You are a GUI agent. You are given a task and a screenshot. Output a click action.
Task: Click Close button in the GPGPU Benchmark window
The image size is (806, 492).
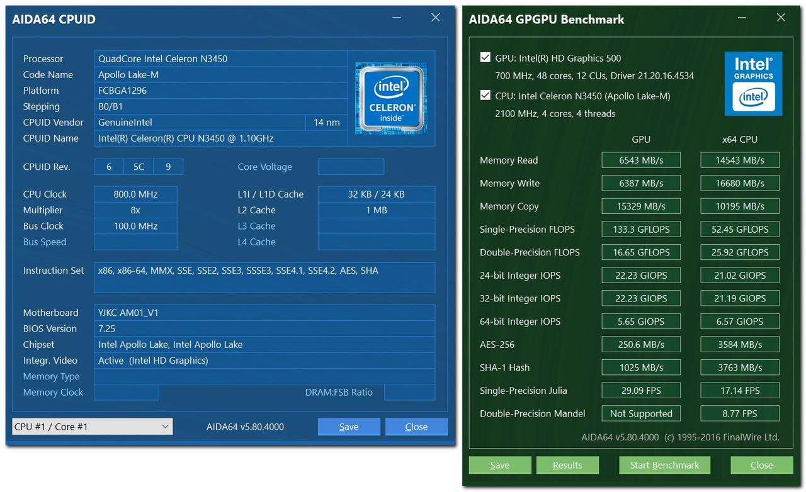[762, 466]
